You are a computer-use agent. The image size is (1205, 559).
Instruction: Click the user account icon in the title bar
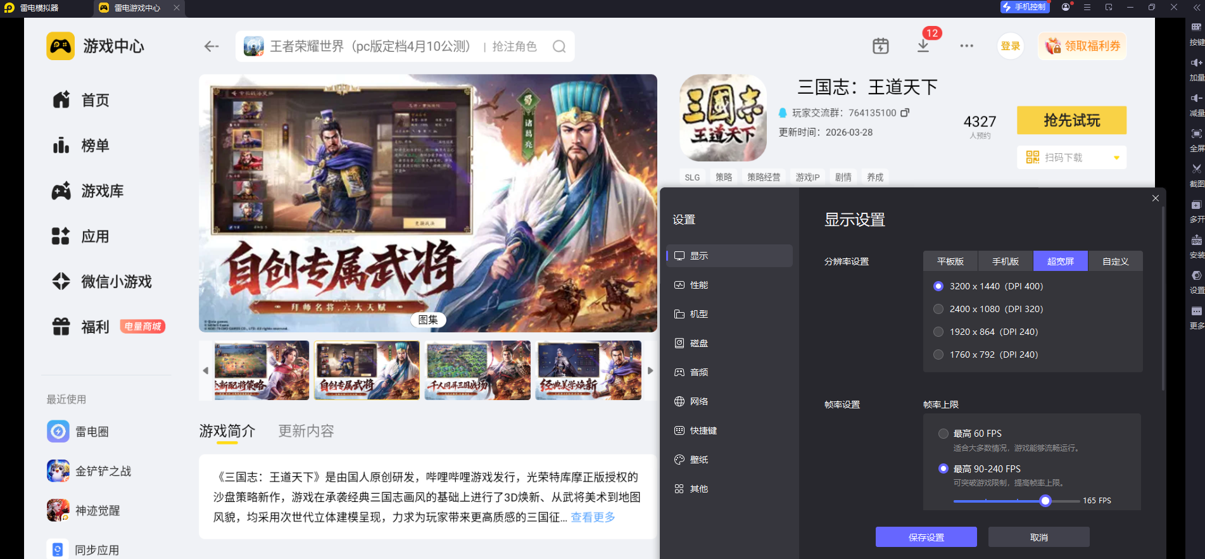tap(1066, 7)
